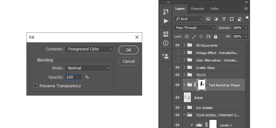Click Cancel in the Fill dialog
The height and width of the screenshot is (128, 276).
[x=129, y=61]
